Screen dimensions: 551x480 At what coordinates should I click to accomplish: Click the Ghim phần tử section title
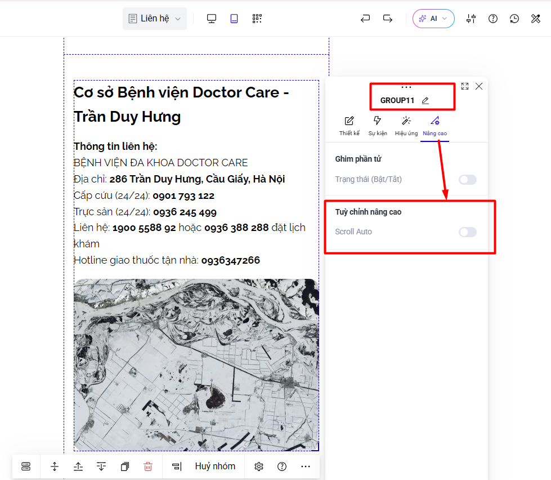[358, 159]
